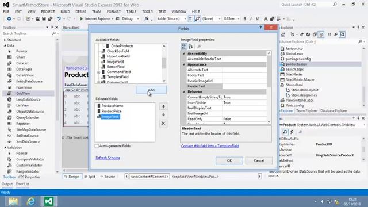Select TemplateField in Available fields list
Screen dimensions: 368x207
click(x=117, y=77)
